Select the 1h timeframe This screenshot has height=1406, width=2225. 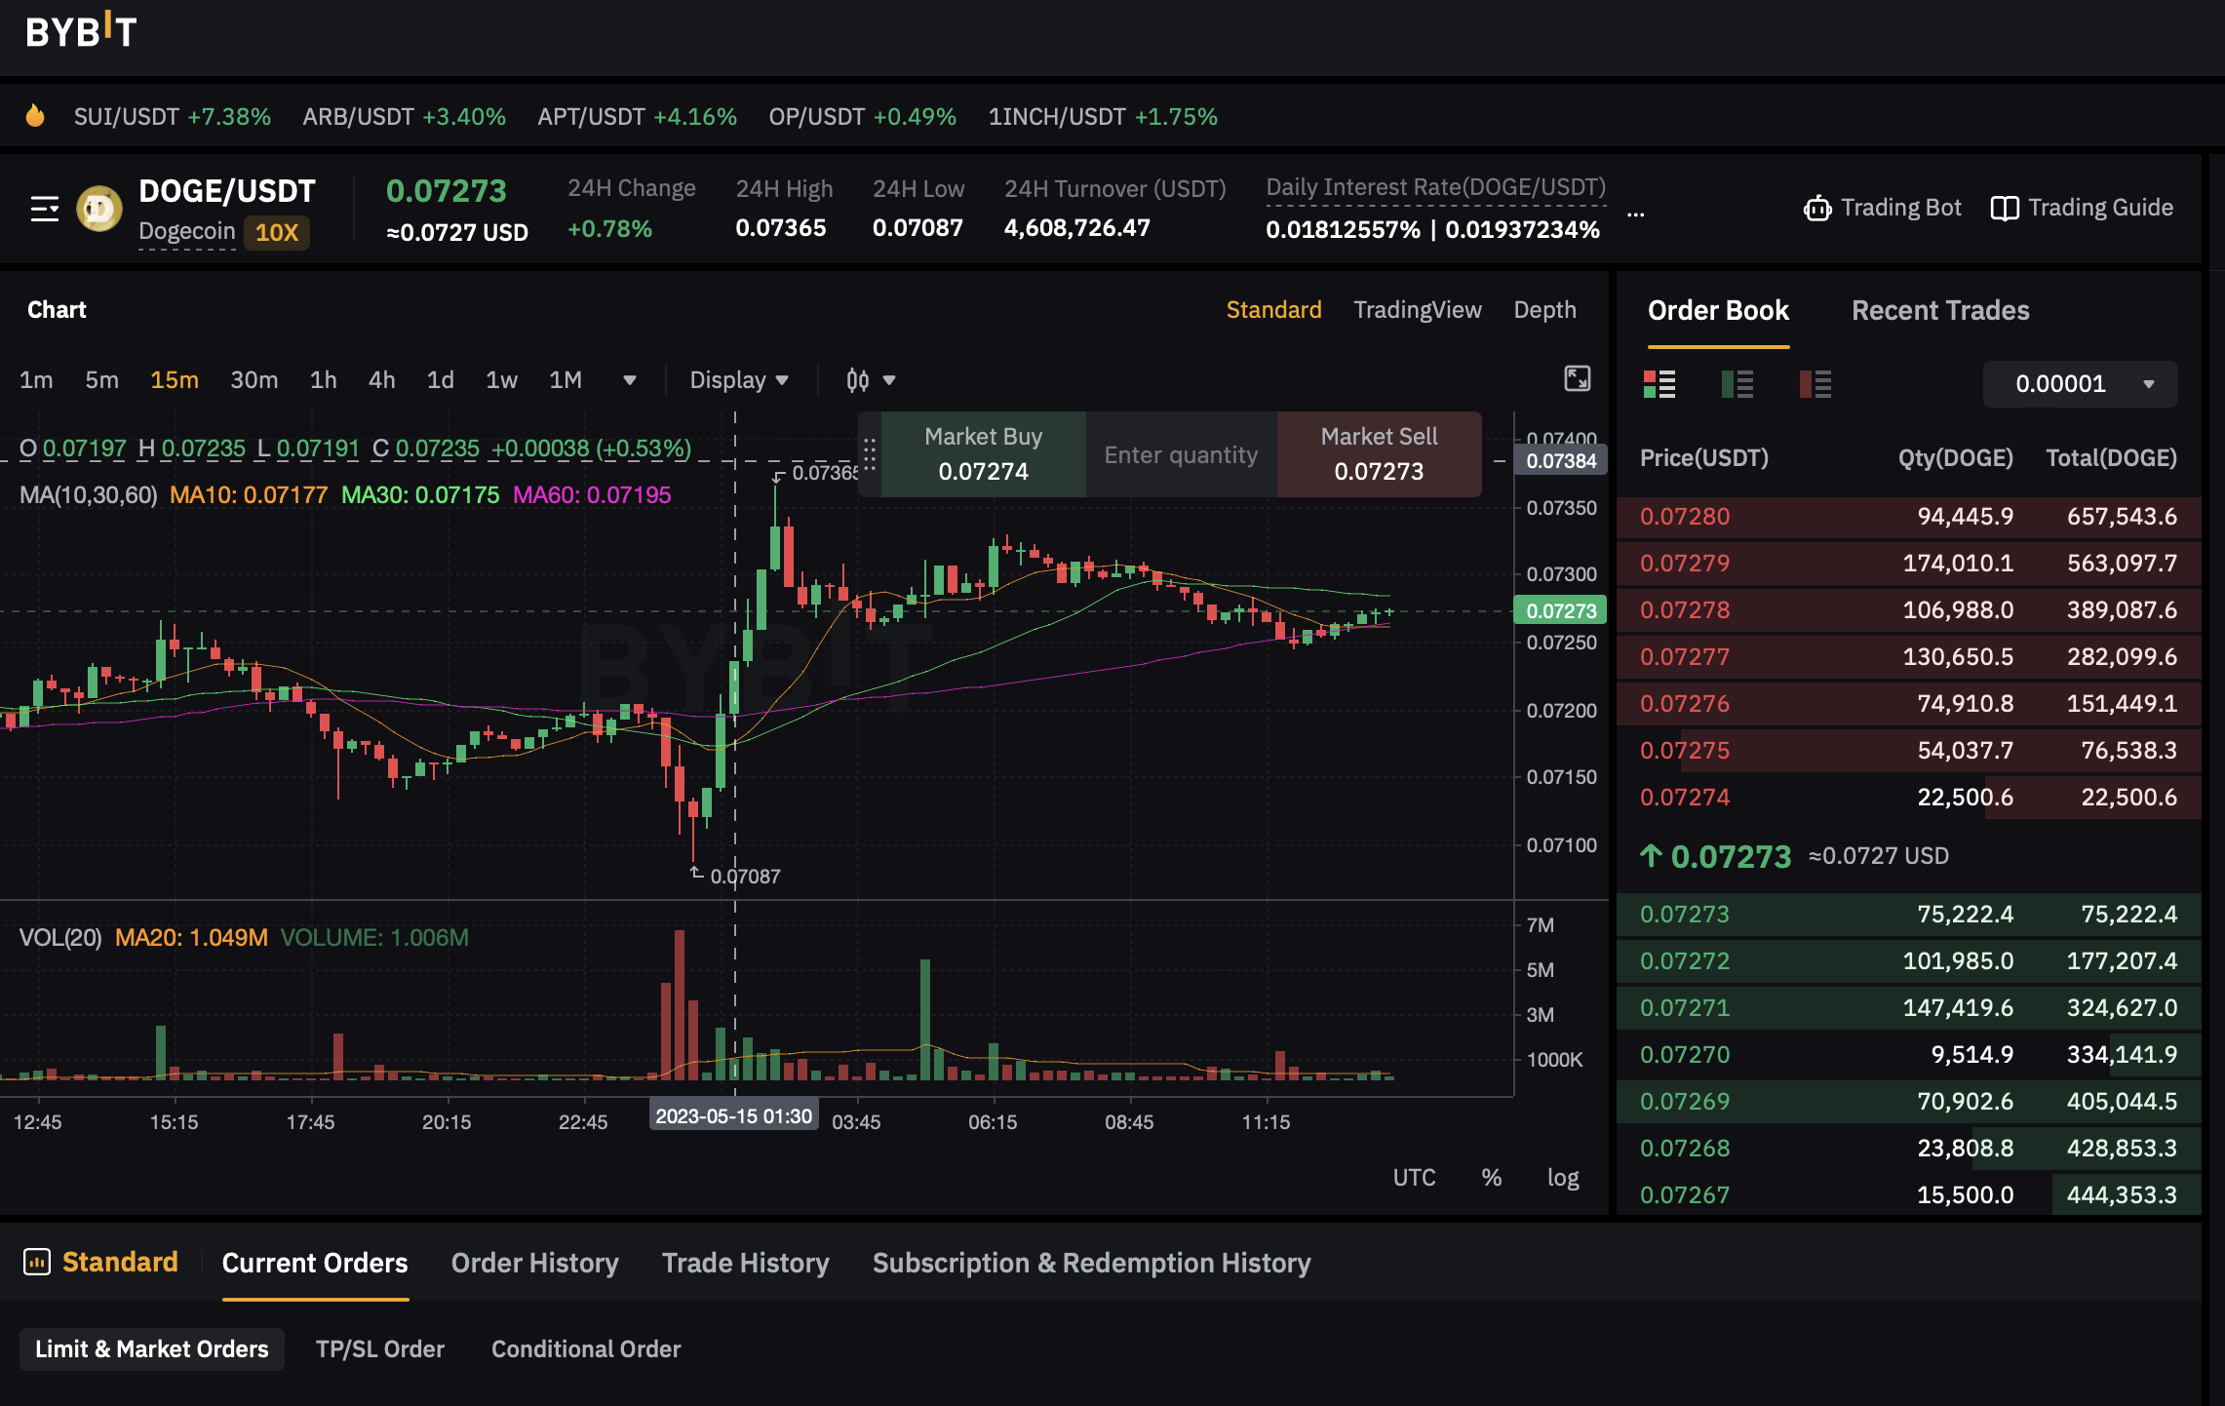coord(323,380)
